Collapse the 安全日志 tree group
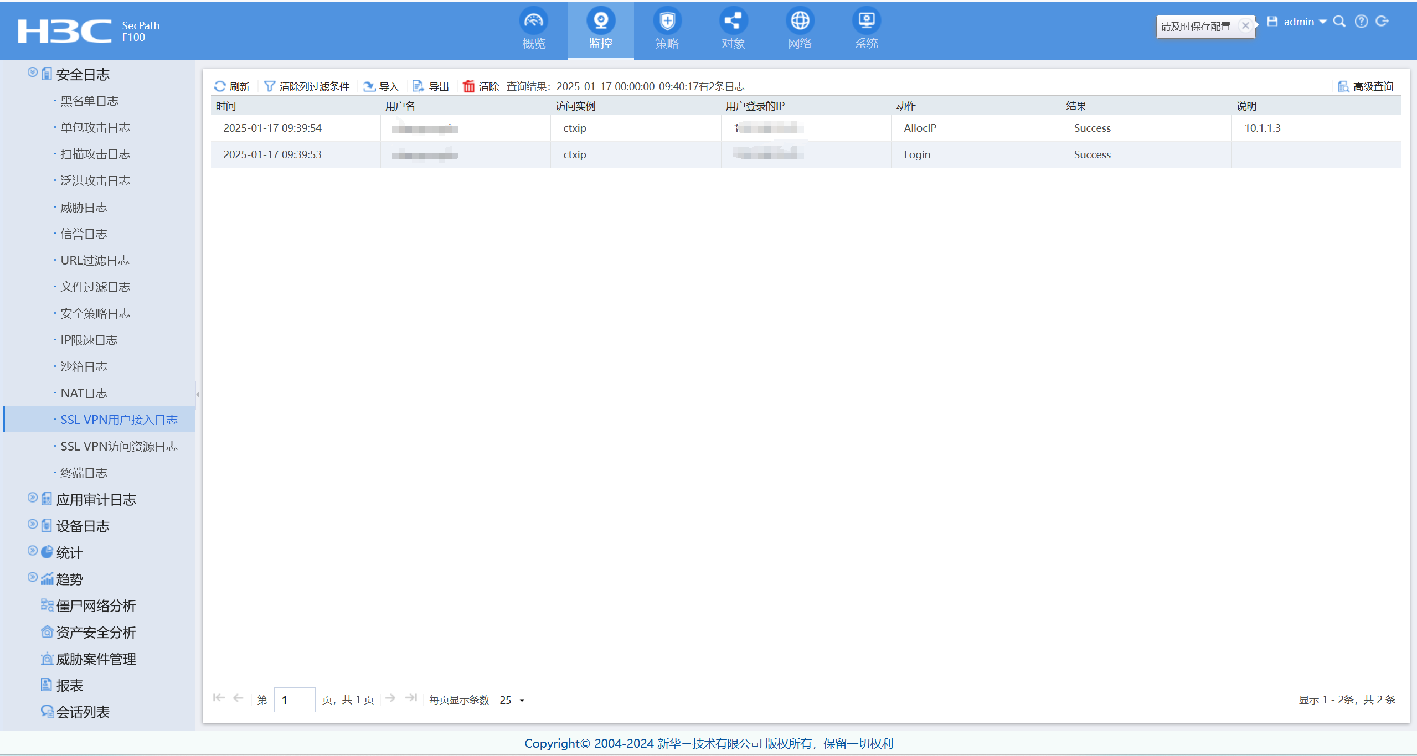 [33, 73]
